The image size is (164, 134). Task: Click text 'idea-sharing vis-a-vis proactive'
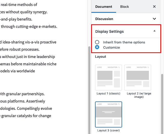tap(29, 42)
